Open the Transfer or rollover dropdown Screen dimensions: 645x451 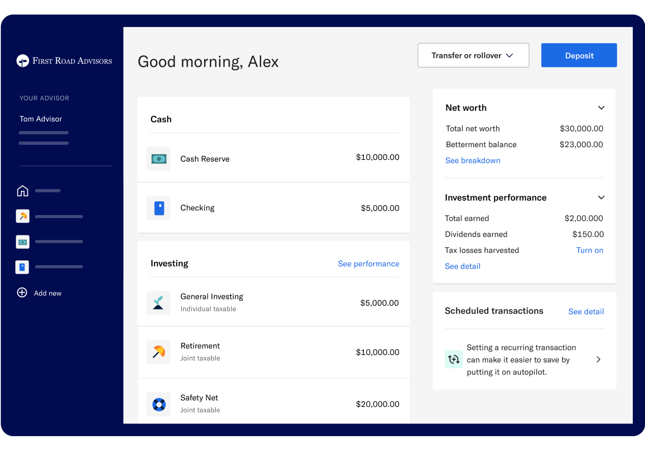(x=473, y=56)
